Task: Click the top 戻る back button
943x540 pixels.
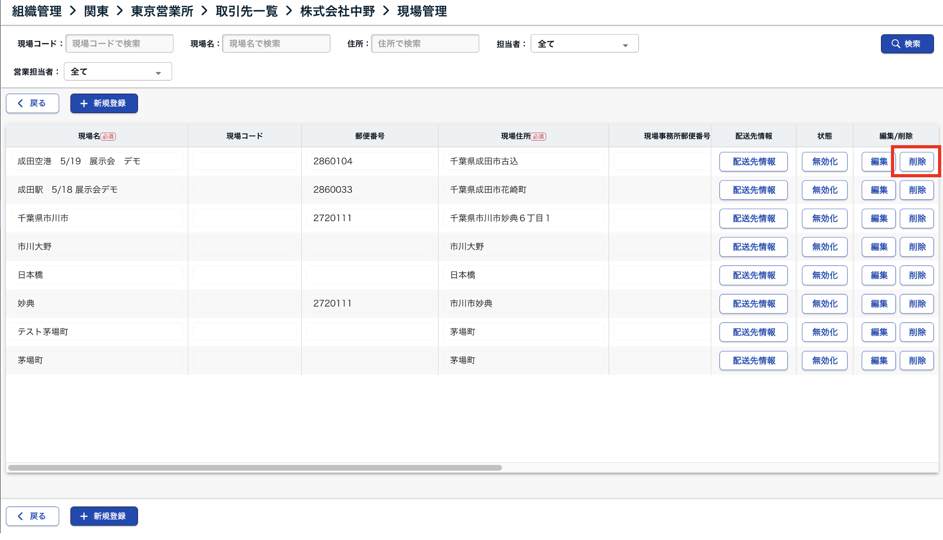Action: click(x=33, y=103)
